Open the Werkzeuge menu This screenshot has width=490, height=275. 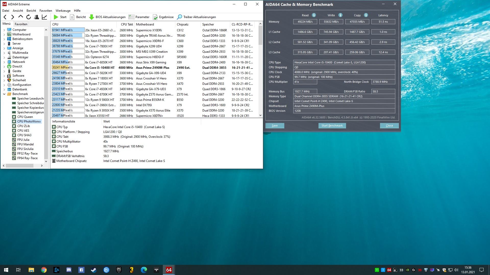tap(63, 11)
